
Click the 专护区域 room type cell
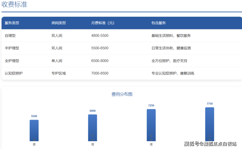tap(59, 73)
